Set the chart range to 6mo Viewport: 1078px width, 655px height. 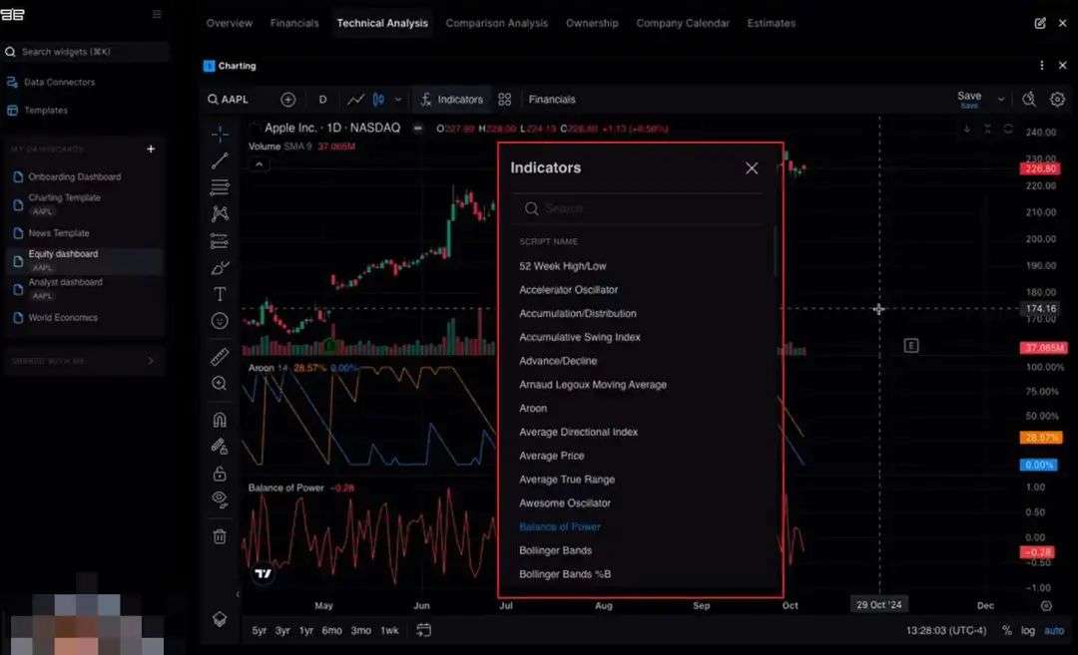[x=331, y=630]
